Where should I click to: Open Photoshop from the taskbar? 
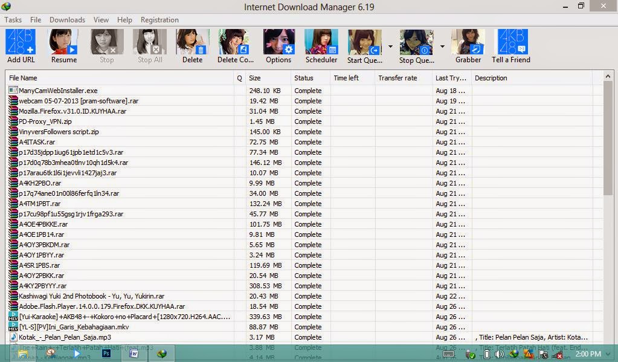[x=106, y=354]
